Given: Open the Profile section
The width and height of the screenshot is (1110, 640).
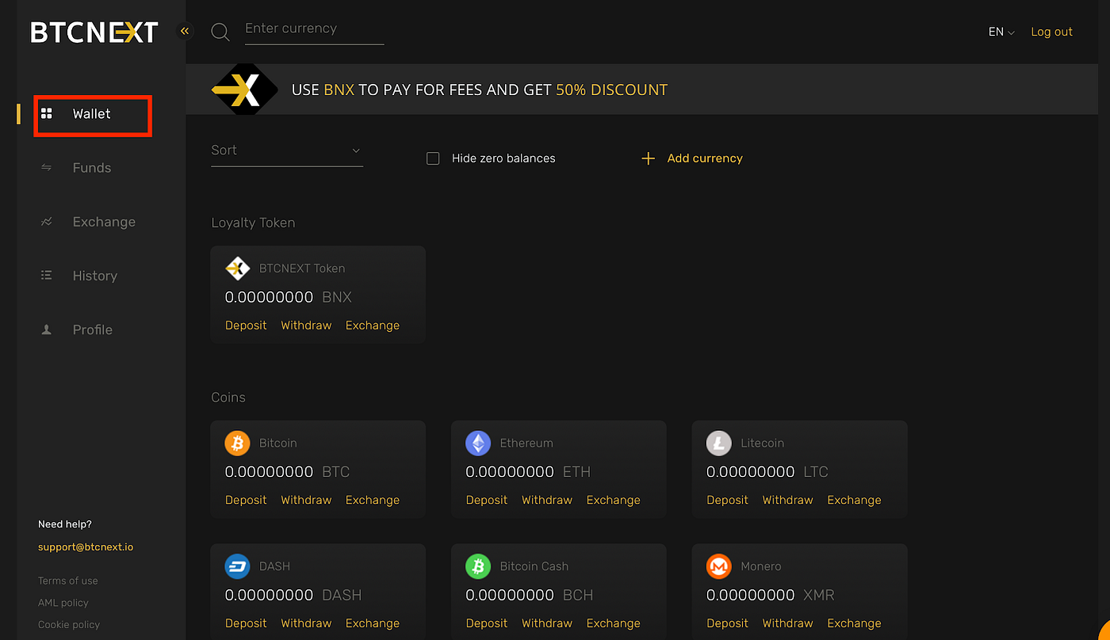Looking at the screenshot, I should [x=93, y=330].
